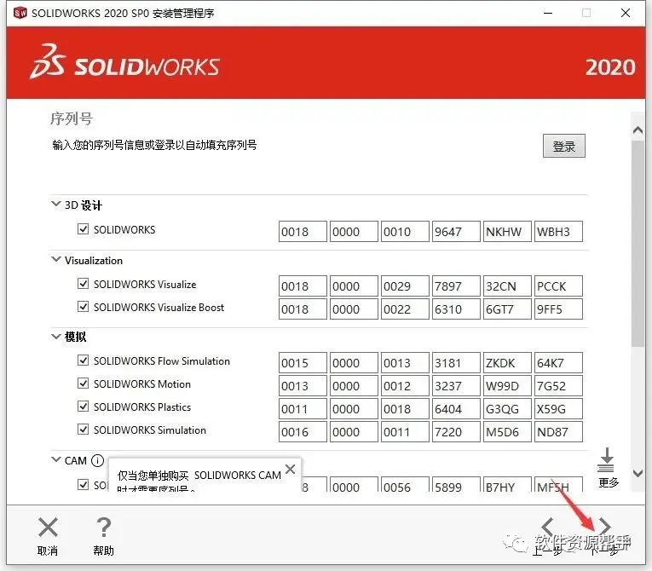This screenshot has width=652, height=571.
Task: Click the SOLIDWORKS Flow Simulation label
Action: tap(162, 360)
